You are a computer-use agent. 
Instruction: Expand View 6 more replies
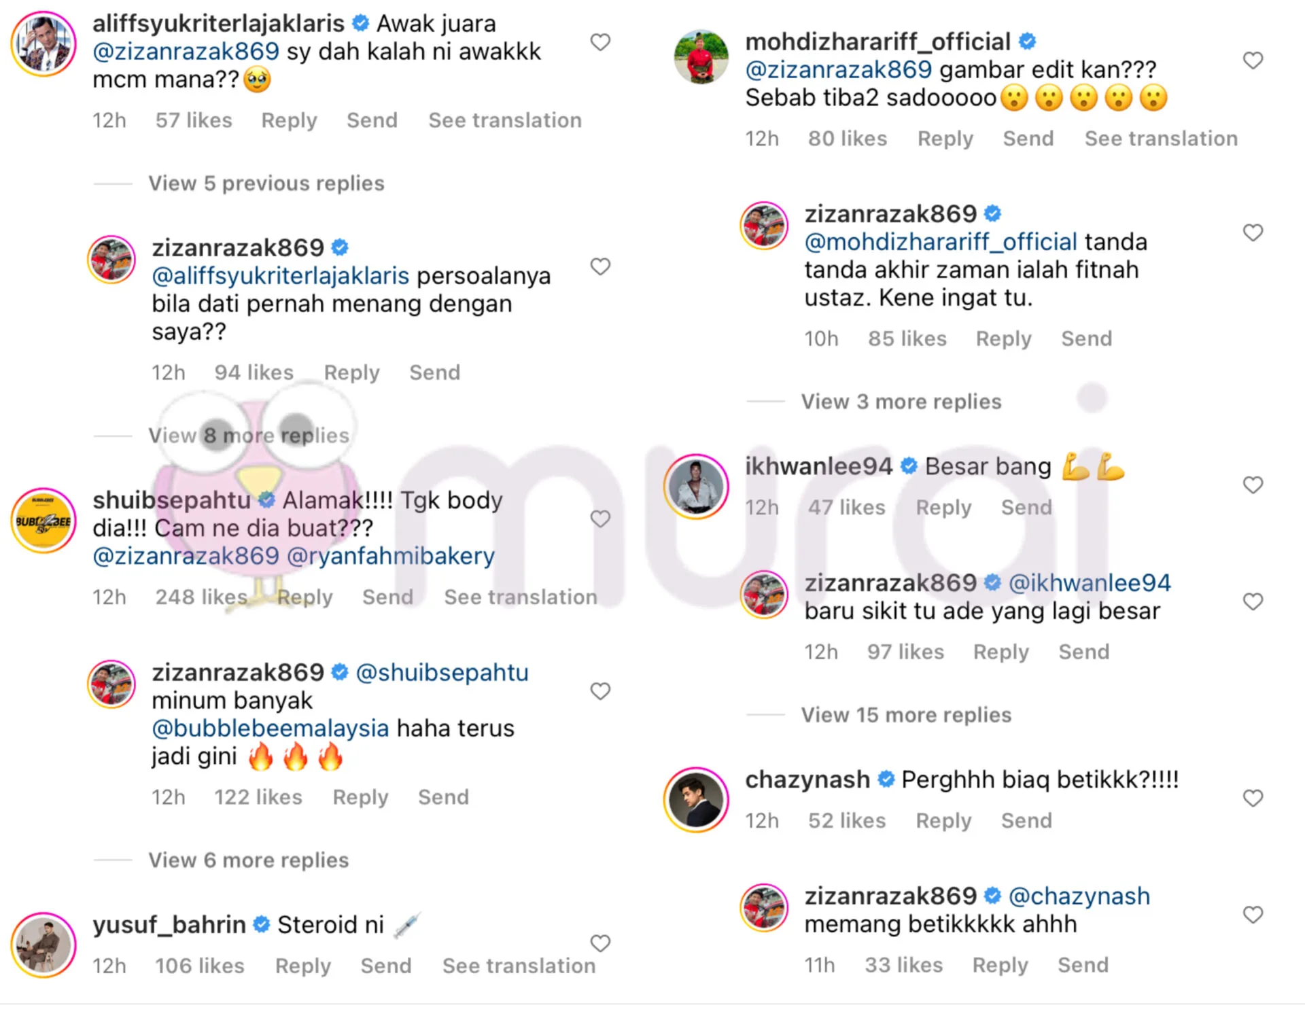point(249,860)
